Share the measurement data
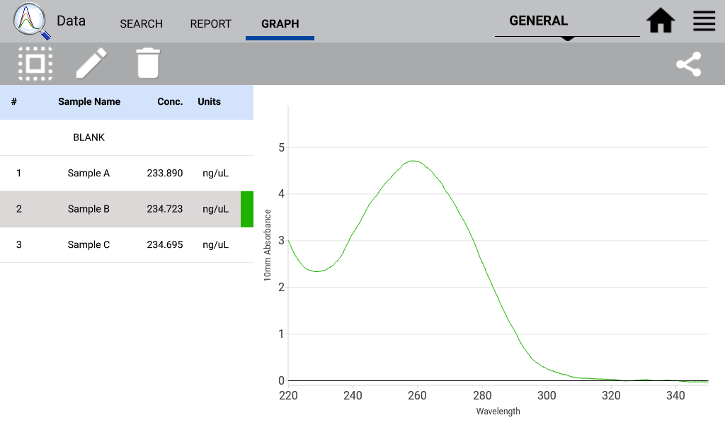 point(689,64)
